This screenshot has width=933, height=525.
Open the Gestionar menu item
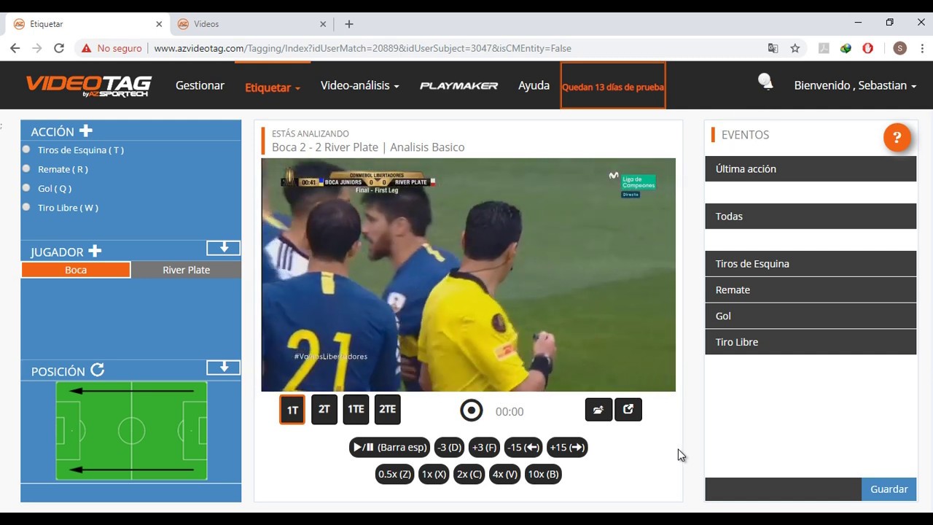point(200,85)
